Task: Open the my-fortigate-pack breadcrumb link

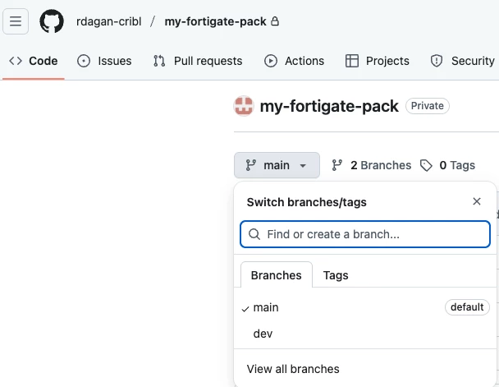Action: (x=216, y=21)
